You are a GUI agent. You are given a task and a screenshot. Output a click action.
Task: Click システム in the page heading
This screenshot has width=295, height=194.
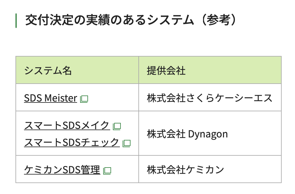pyautogui.click(x=171, y=21)
